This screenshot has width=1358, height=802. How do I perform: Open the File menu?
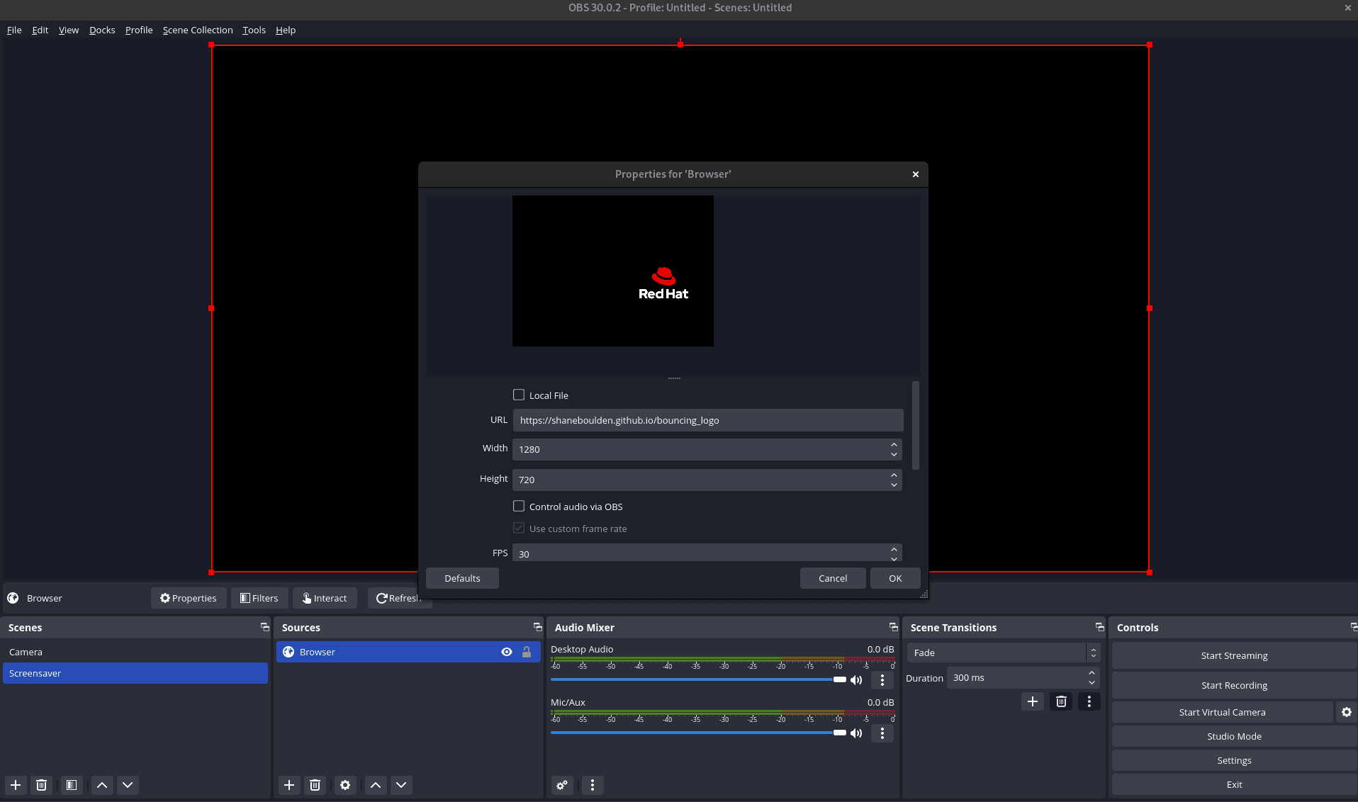[x=14, y=30]
